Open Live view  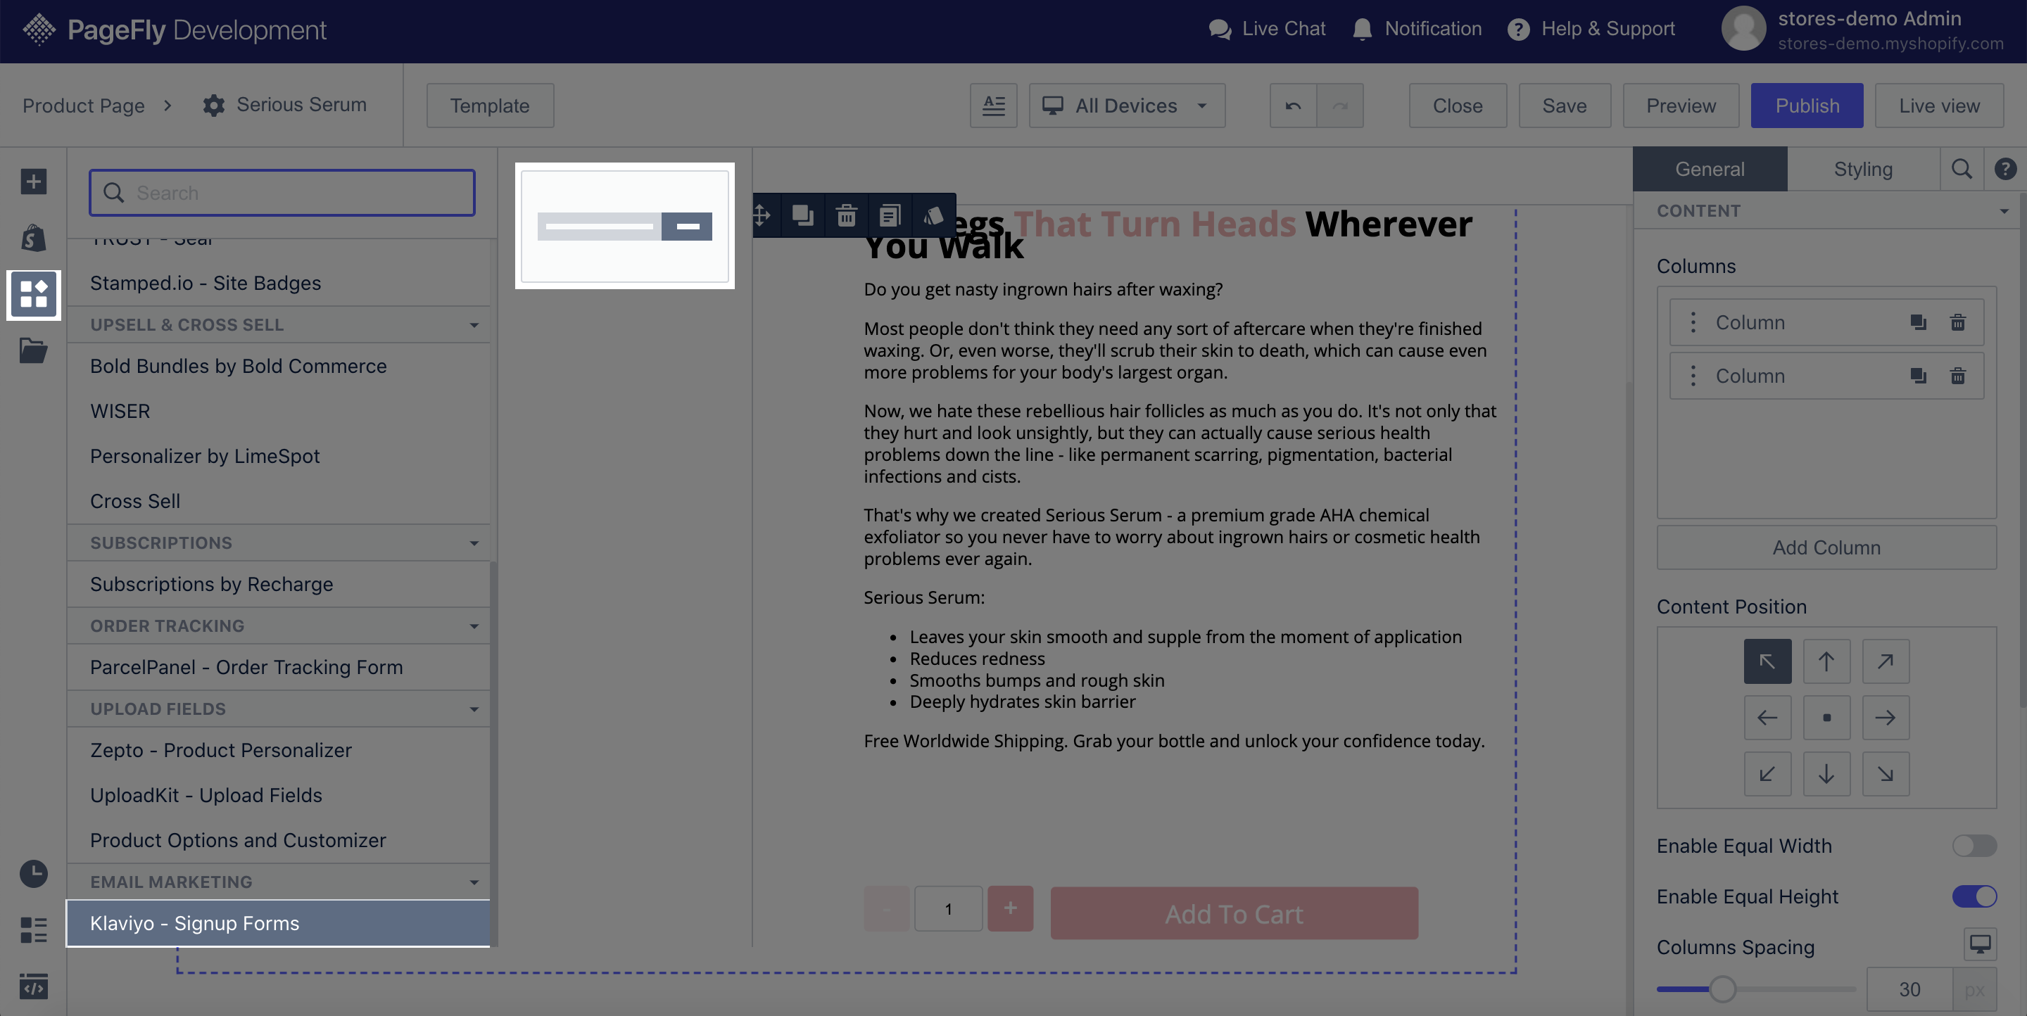[x=1939, y=106]
